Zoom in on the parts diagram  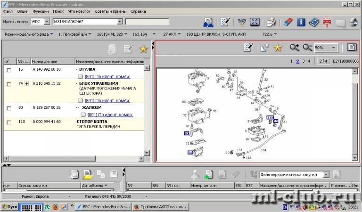295,48
